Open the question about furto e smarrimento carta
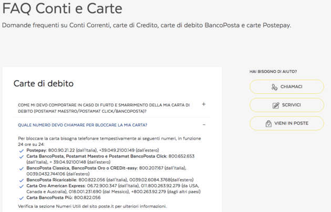Screen dimensions: 331x212 (104, 108)
